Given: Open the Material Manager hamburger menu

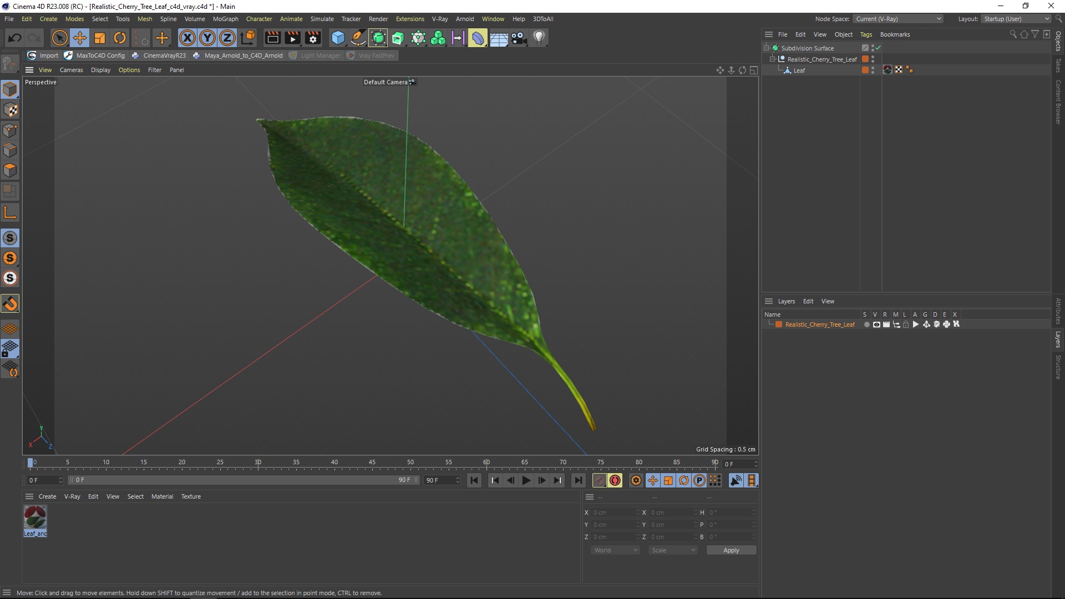Looking at the screenshot, I should coord(29,496).
